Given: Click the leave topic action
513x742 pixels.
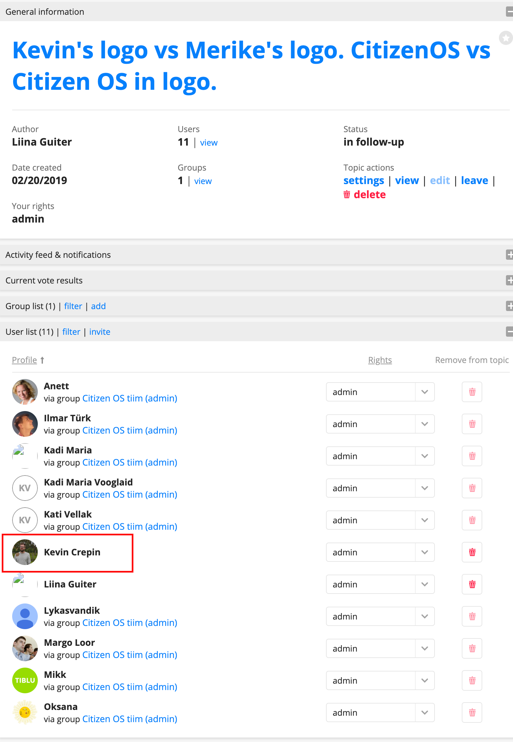Looking at the screenshot, I should point(475,181).
